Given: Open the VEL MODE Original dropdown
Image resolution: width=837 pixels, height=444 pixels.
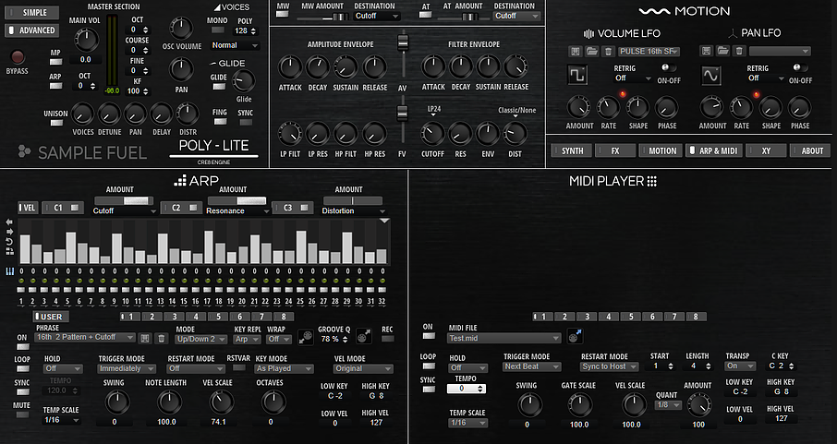Looking at the screenshot, I should (363, 368).
